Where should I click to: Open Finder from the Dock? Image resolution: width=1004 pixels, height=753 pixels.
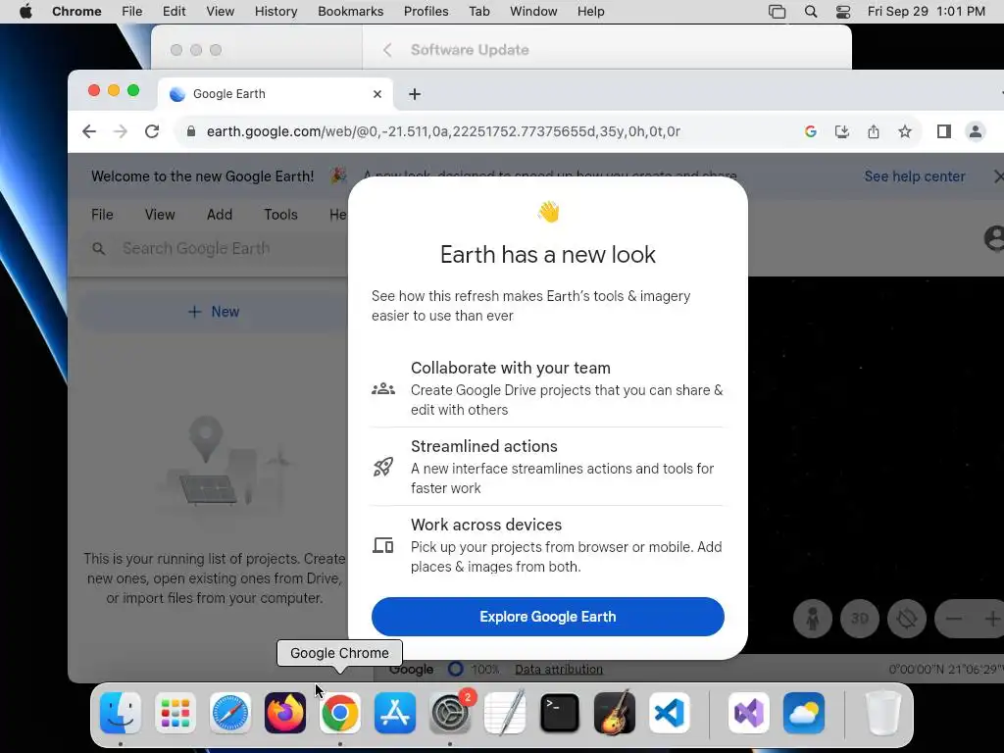click(121, 713)
